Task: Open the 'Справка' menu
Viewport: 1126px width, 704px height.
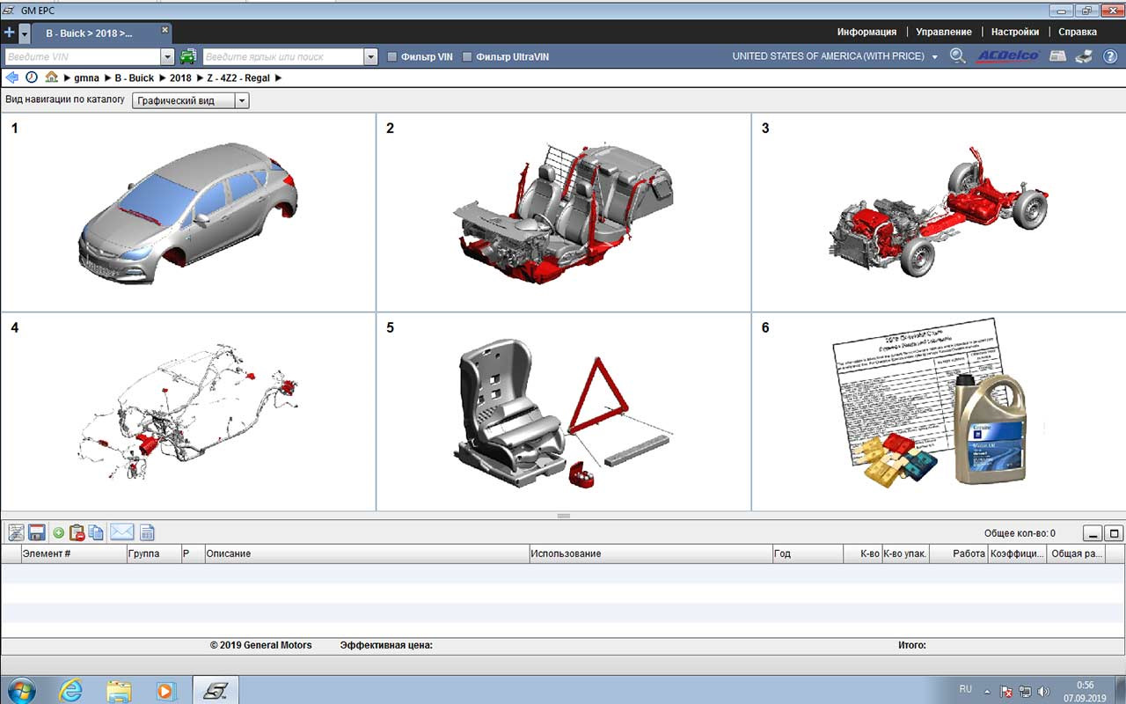Action: pyautogui.click(x=1078, y=32)
